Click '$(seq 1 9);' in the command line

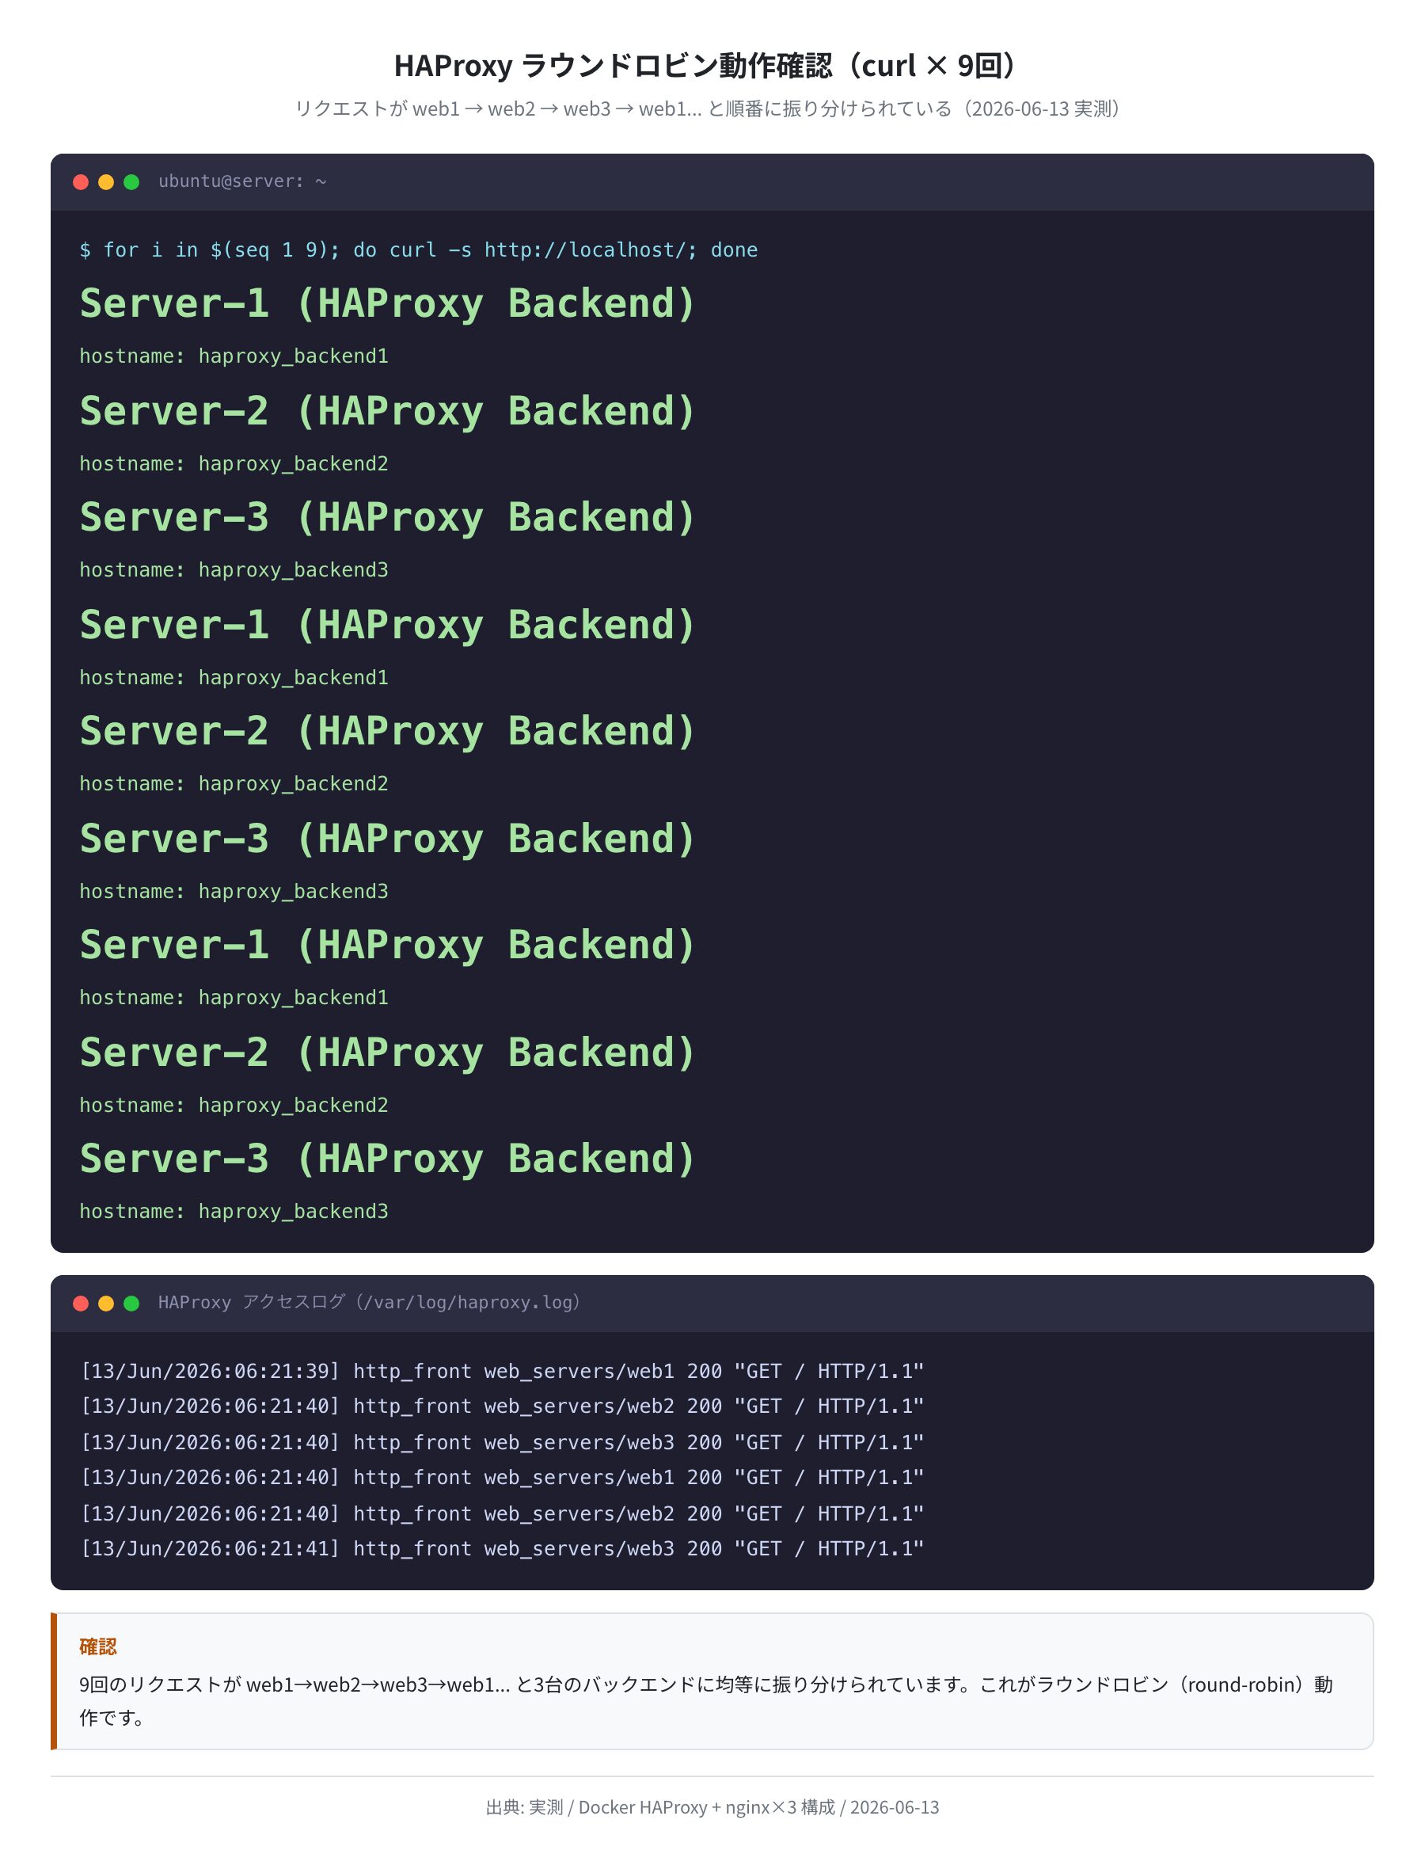275,250
